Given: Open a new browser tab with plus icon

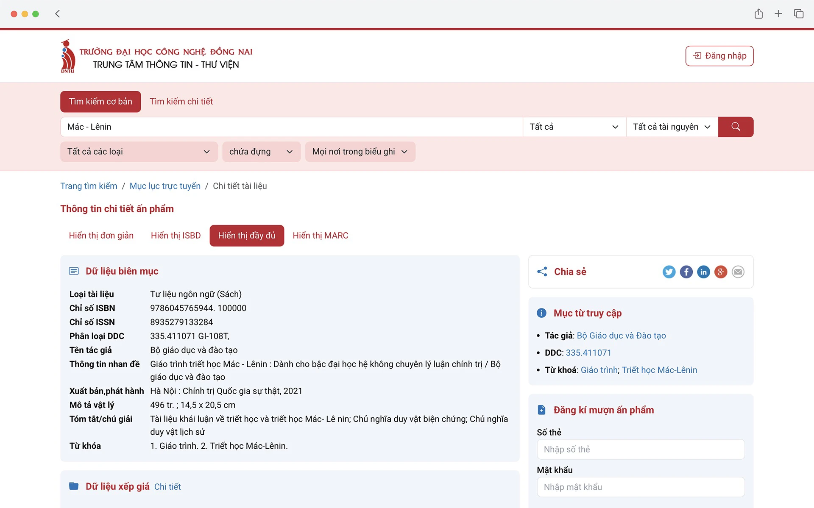Looking at the screenshot, I should click(x=778, y=14).
